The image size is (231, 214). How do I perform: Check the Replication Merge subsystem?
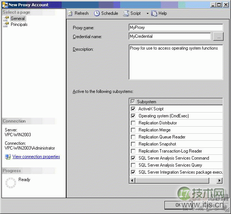pyautogui.click(x=133, y=130)
